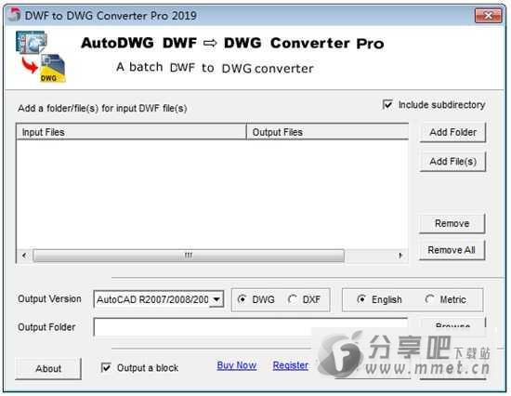Open the About dialog

pos(48,369)
